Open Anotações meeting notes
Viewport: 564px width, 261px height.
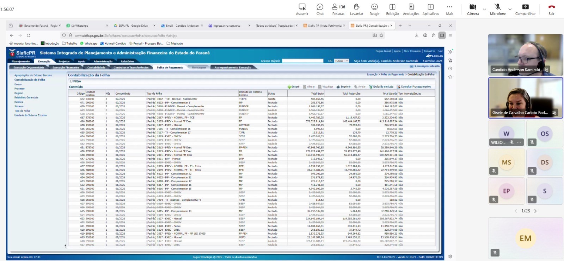click(411, 9)
